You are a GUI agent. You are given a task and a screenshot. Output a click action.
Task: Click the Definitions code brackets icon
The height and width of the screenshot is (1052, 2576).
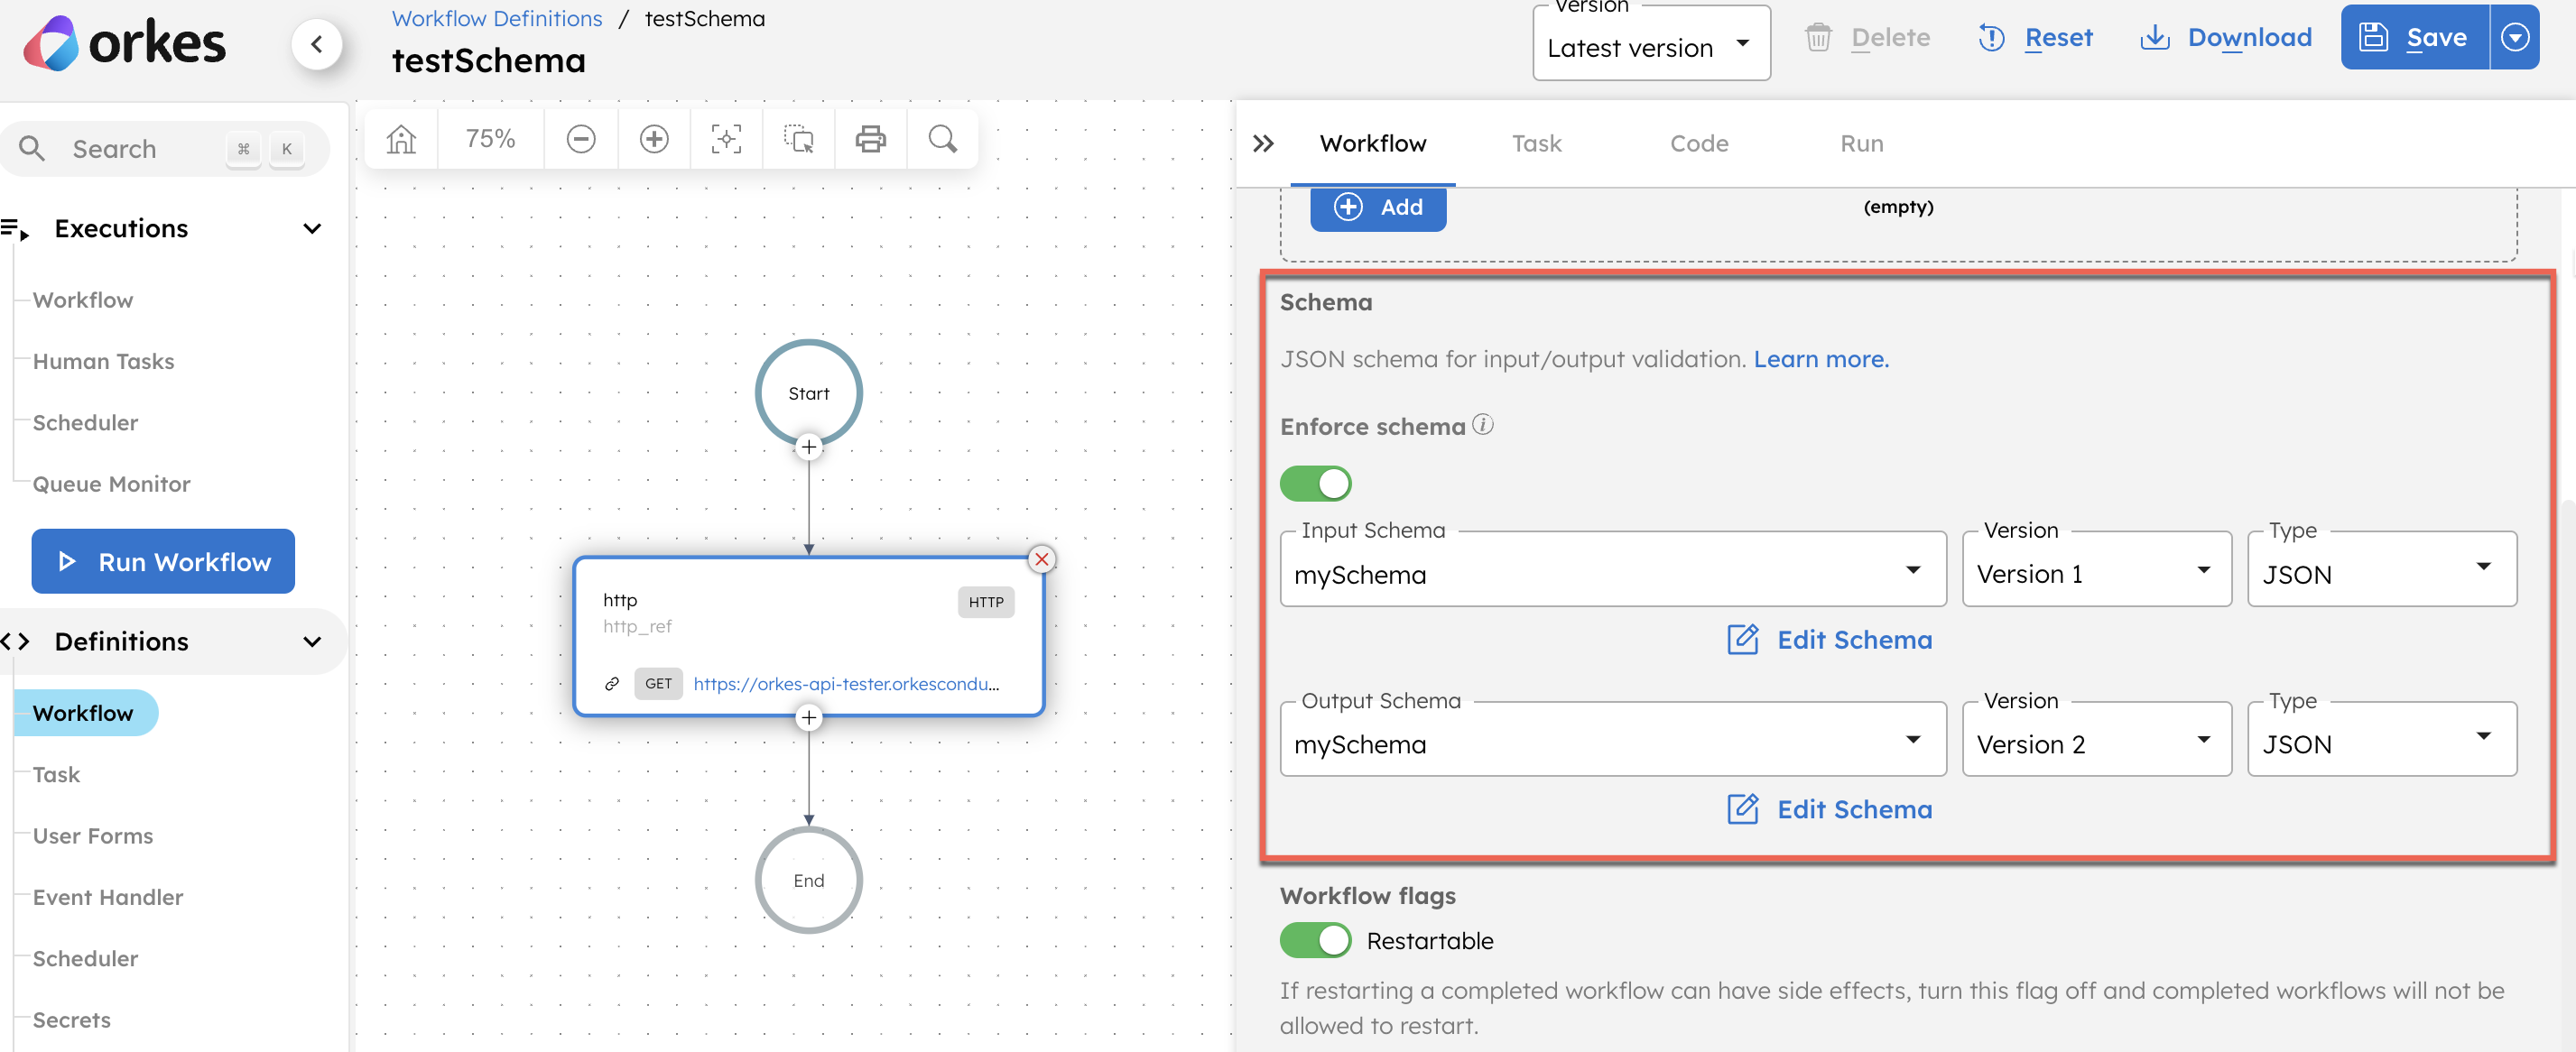(15, 642)
